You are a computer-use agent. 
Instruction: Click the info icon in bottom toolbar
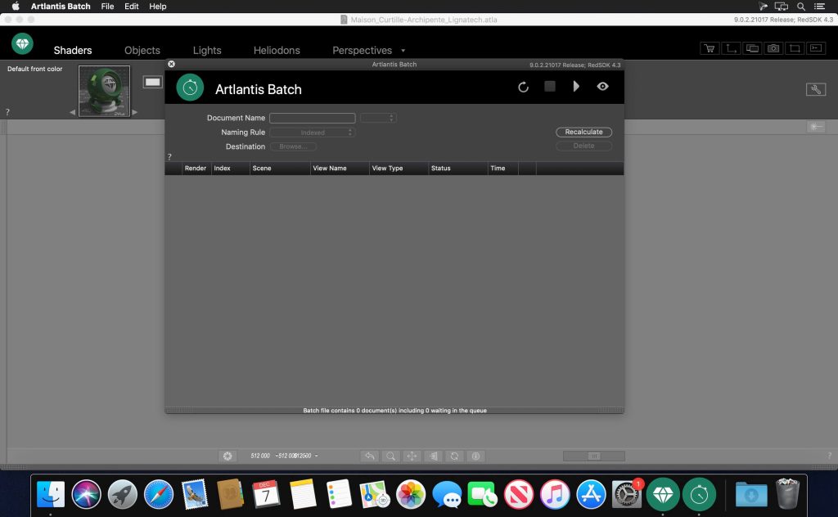(x=476, y=456)
